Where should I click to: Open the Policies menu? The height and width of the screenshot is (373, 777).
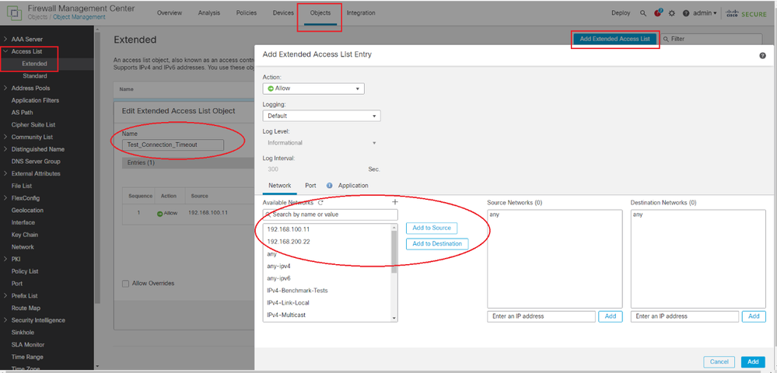(x=247, y=13)
